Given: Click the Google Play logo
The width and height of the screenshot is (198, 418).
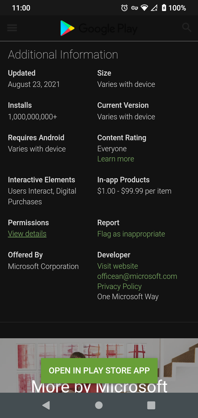Looking at the screenshot, I should pyautogui.click(x=98, y=28).
